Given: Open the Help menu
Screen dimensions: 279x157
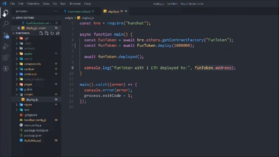Looking at the screenshot, I should click(87, 3).
